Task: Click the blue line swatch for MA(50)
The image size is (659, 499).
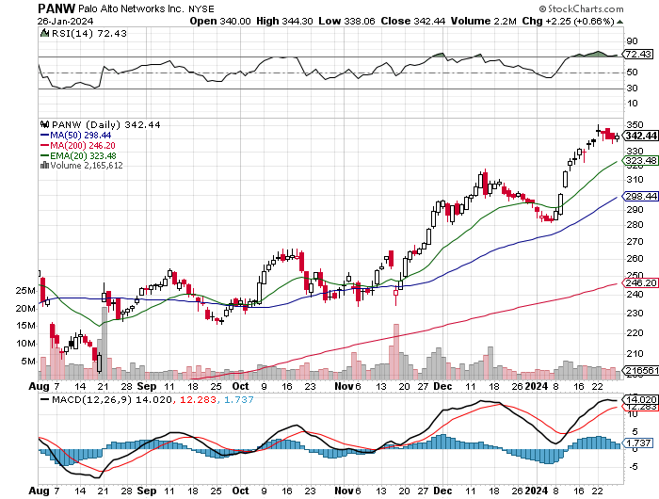Action: click(x=44, y=136)
